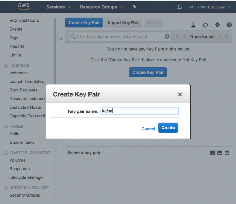Cancel the Create Key Pair dialog
The width and height of the screenshot is (236, 204).
click(x=148, y=129)
